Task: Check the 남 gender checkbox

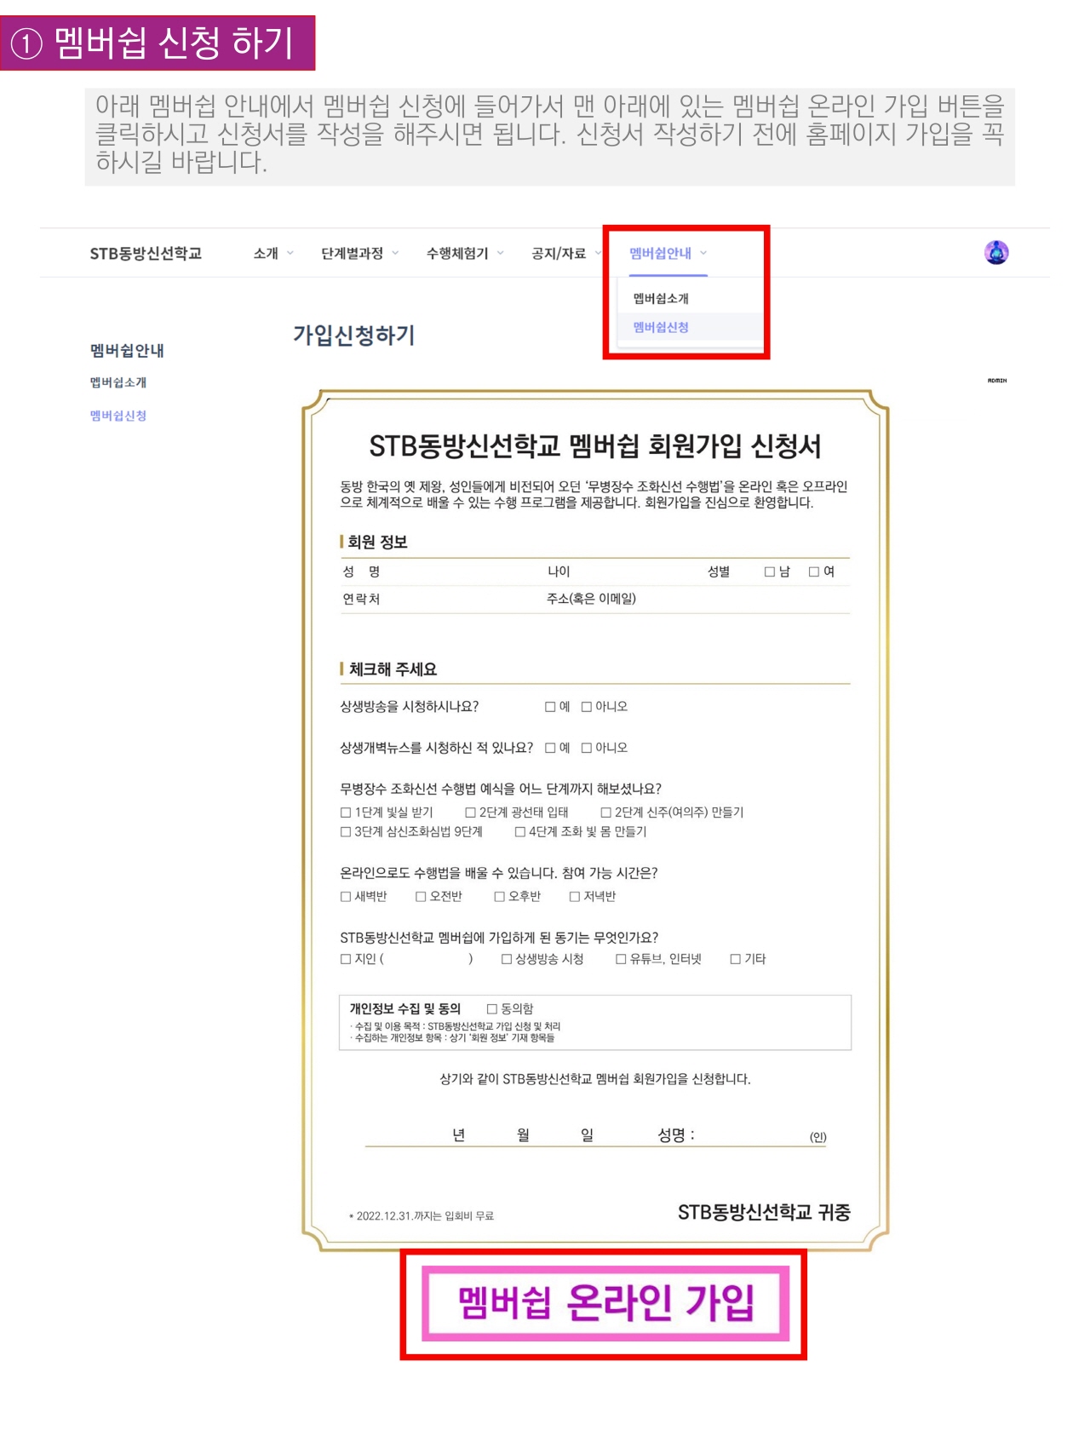Action: [770, 572]
